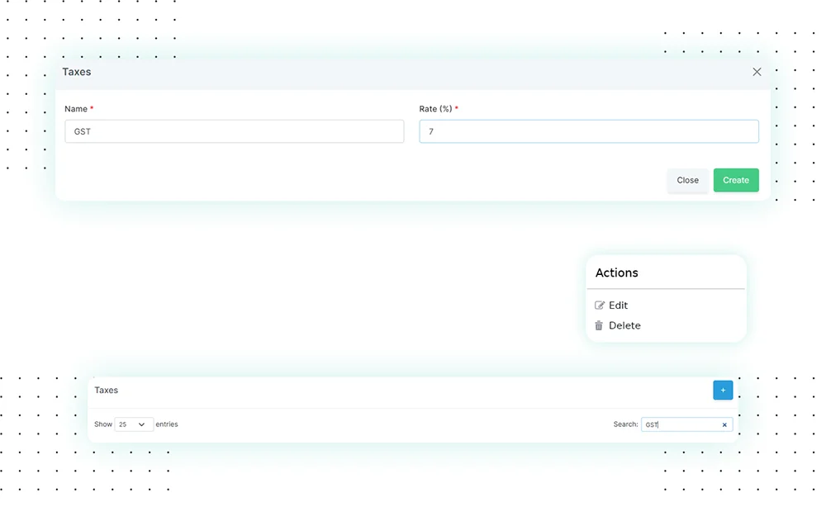Click the Search: label text
This screenshot has width=826, height=507.
point(625,424)
